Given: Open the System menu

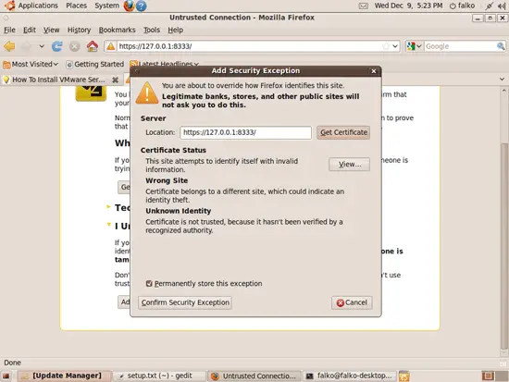Looking at the screenshot, I should pos(106,6).
